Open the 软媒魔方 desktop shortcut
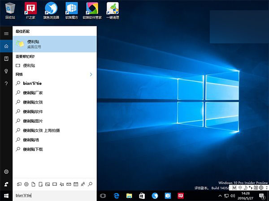The image size is (269, 201). [x=72, y=11]
